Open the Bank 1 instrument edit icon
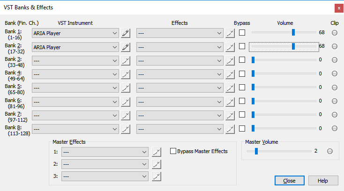This screenshot has width=344, height=191. [x=125, y=33]
